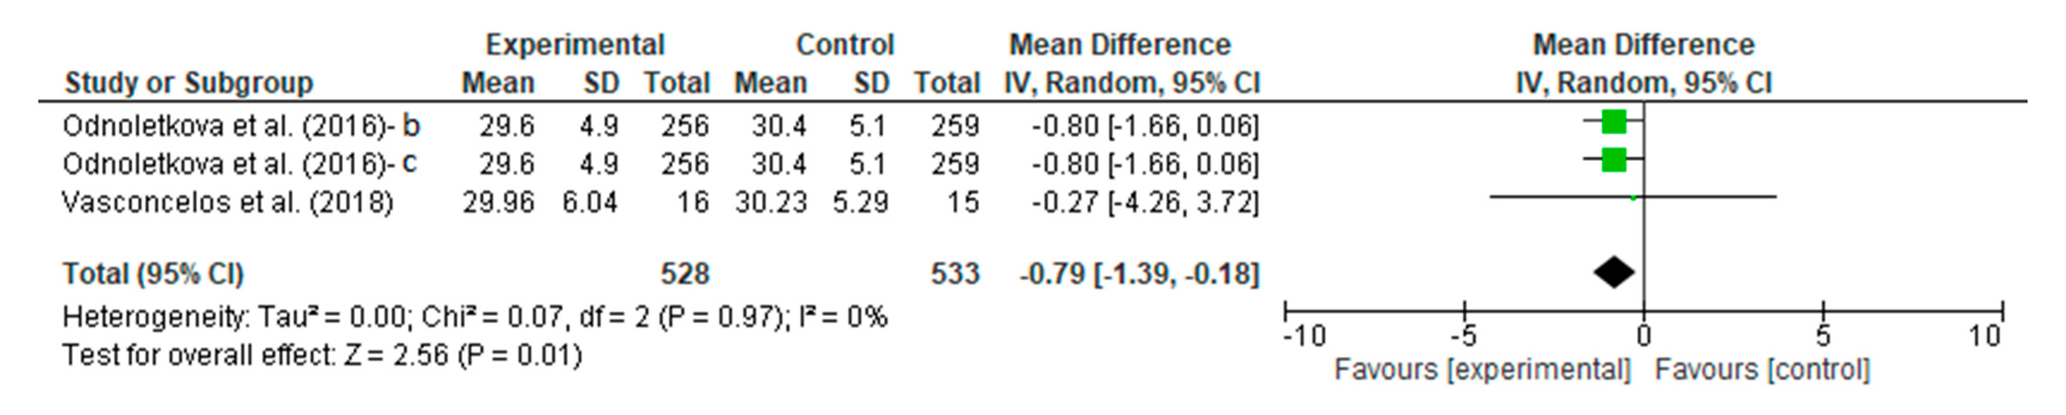This screenshot has height=415, width=2066.
Task: Click the Experimental group header
Action: pyautogui.click(x=575, y=45)
